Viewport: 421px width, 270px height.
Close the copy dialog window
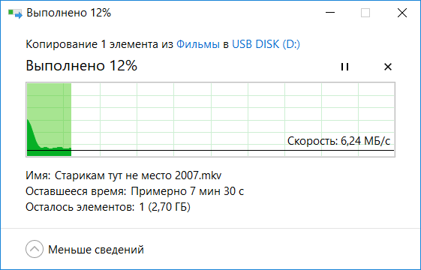tap(402, 13)
